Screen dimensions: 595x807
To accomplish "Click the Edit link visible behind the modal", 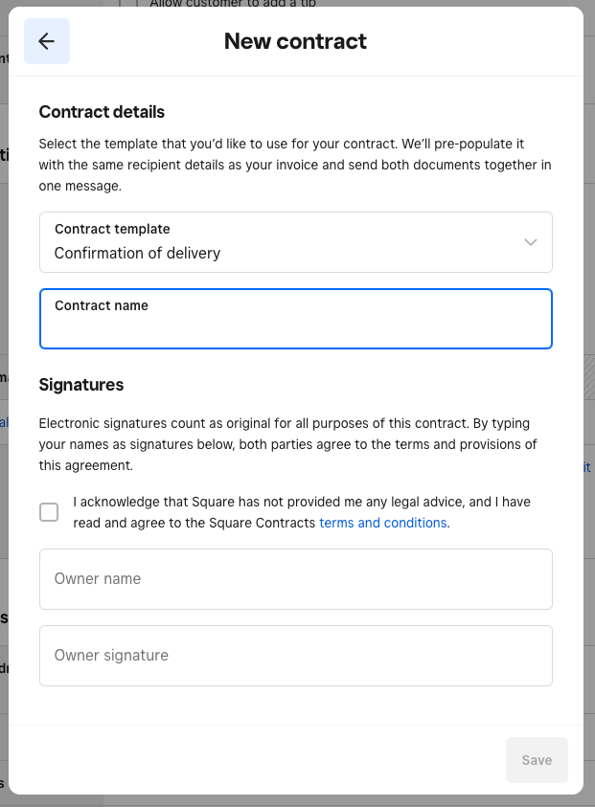I will click(587, 467).
